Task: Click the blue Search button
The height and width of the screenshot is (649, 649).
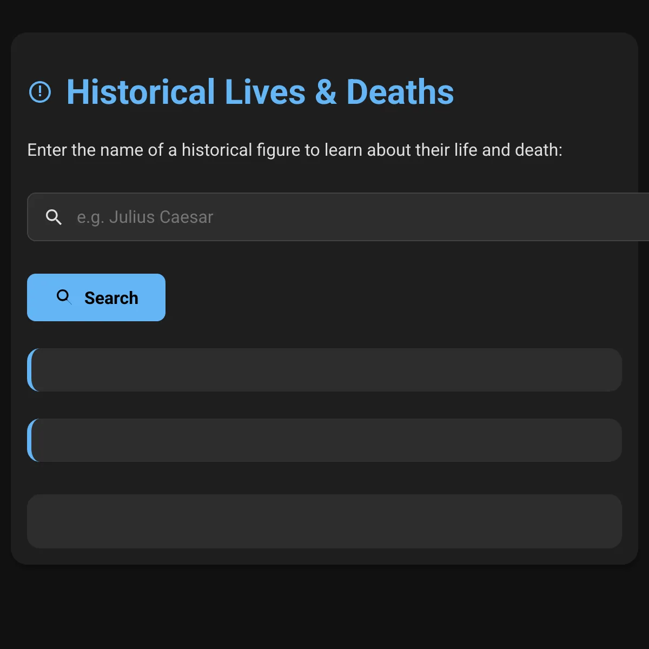Action: (96, 297)
